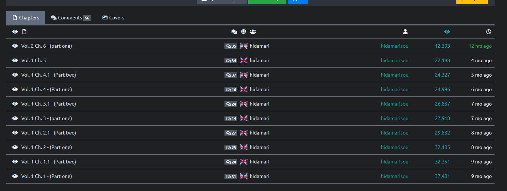Toggle read eye for Vol. 1 Ch. 5
Viewport: 507px width, 191px height.
pyautogui.click(x=15, y=60)
